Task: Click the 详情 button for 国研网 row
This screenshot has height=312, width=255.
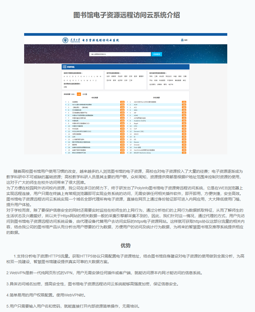Action: coord(122,145)
